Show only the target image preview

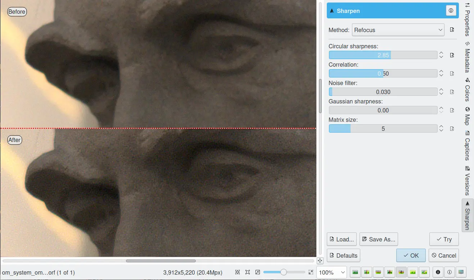point(413,272)
